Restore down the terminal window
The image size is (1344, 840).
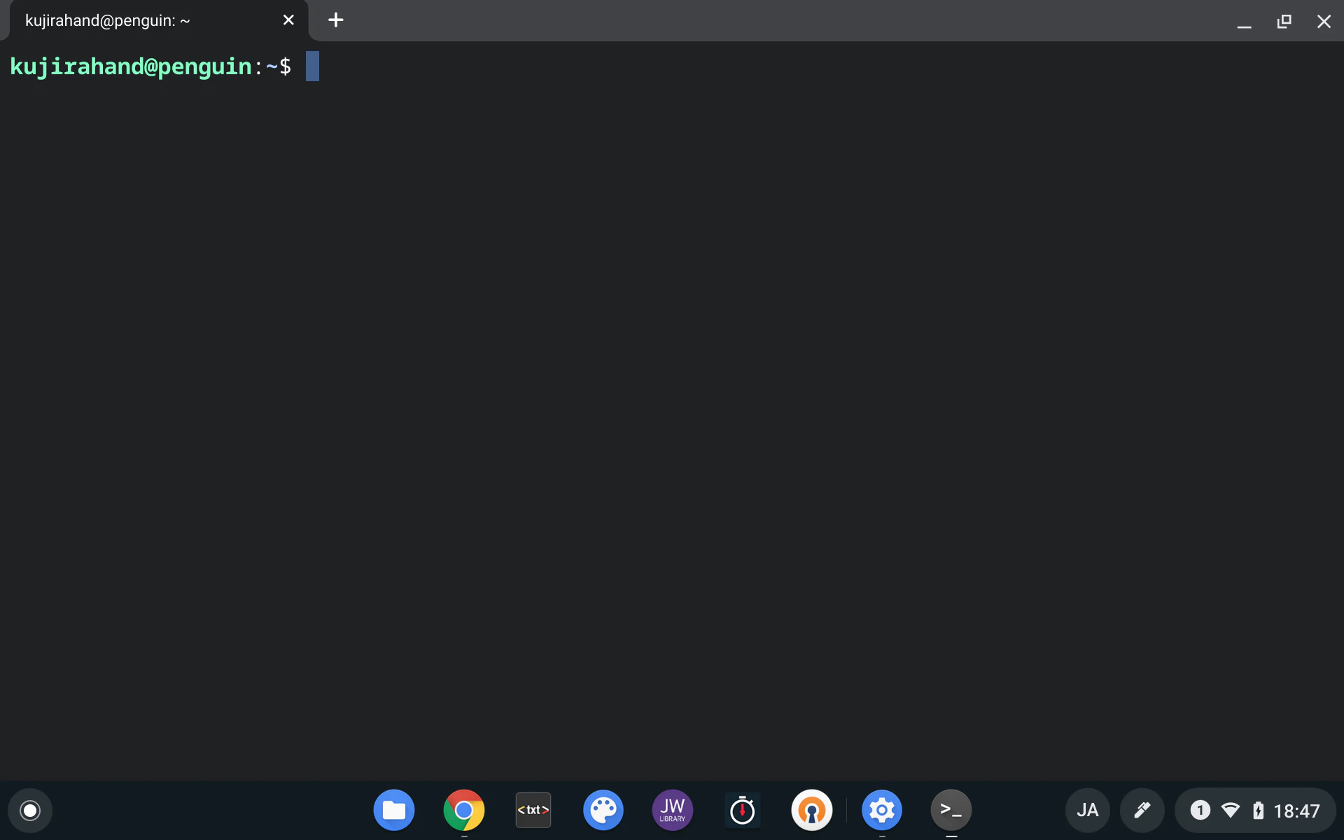click(x=1284, y=21)
